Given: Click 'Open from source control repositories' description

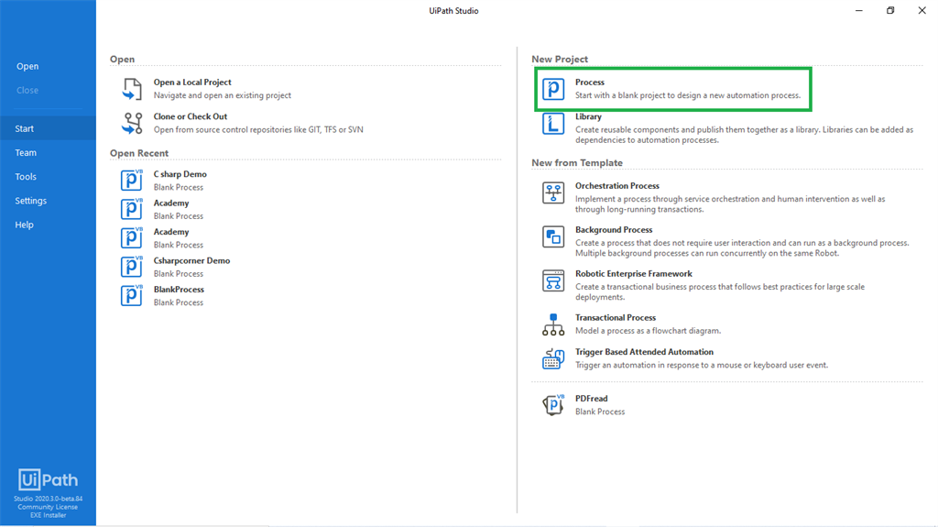Looking at the screenshot, I should (x=257, y=129).
